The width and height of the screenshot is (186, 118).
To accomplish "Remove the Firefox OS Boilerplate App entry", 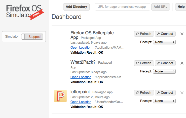I will [182, 34].
